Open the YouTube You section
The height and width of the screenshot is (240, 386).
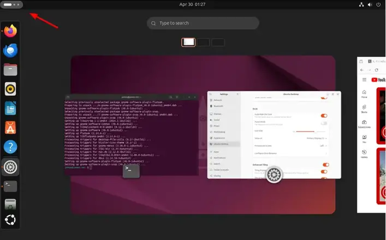[364, 139]
